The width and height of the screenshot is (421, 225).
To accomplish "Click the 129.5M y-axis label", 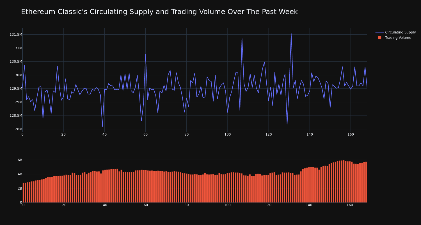I will pyautogui.click(x=16, y=89).
